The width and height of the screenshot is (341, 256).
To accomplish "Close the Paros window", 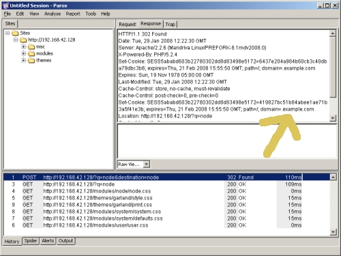I will point(335,5).
